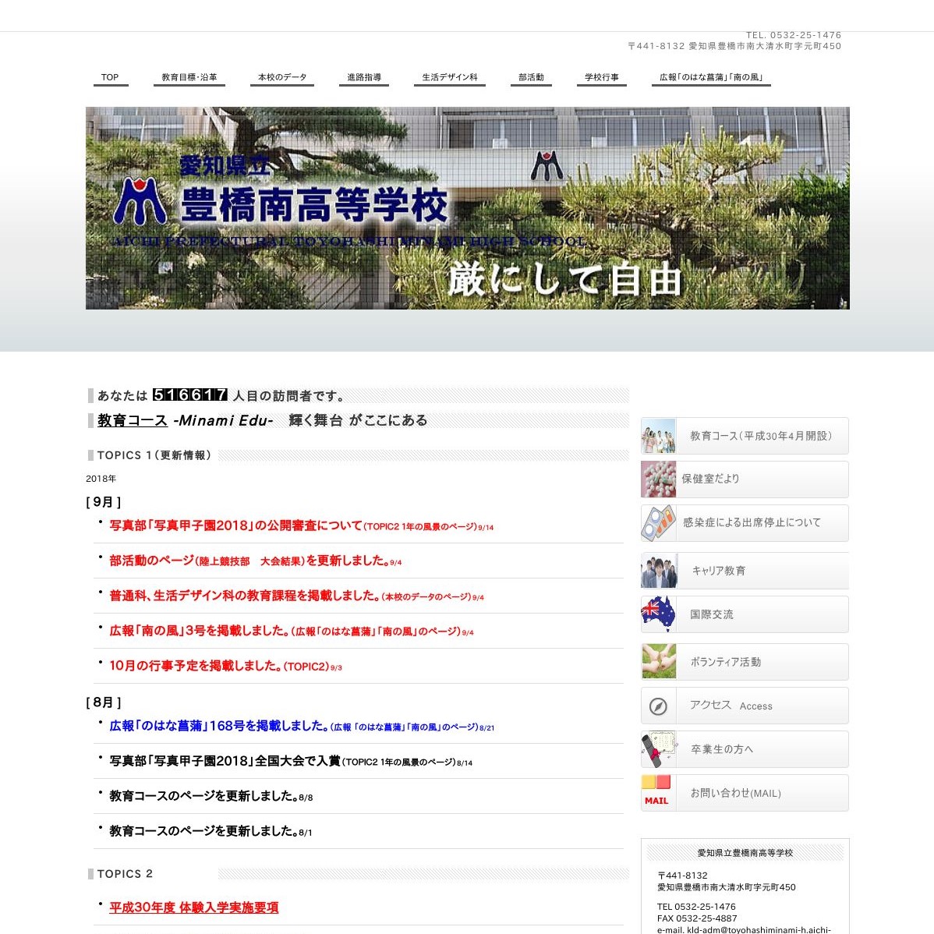
Task: Open 10月の行事予定を掲載しました link
Action: pos(226,666)
